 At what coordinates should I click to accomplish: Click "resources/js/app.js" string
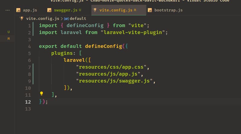(x=108, y=74)
